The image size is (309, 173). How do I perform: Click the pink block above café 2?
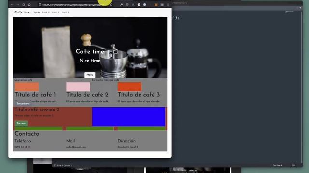pyautogui.click(x=78, y=86)
